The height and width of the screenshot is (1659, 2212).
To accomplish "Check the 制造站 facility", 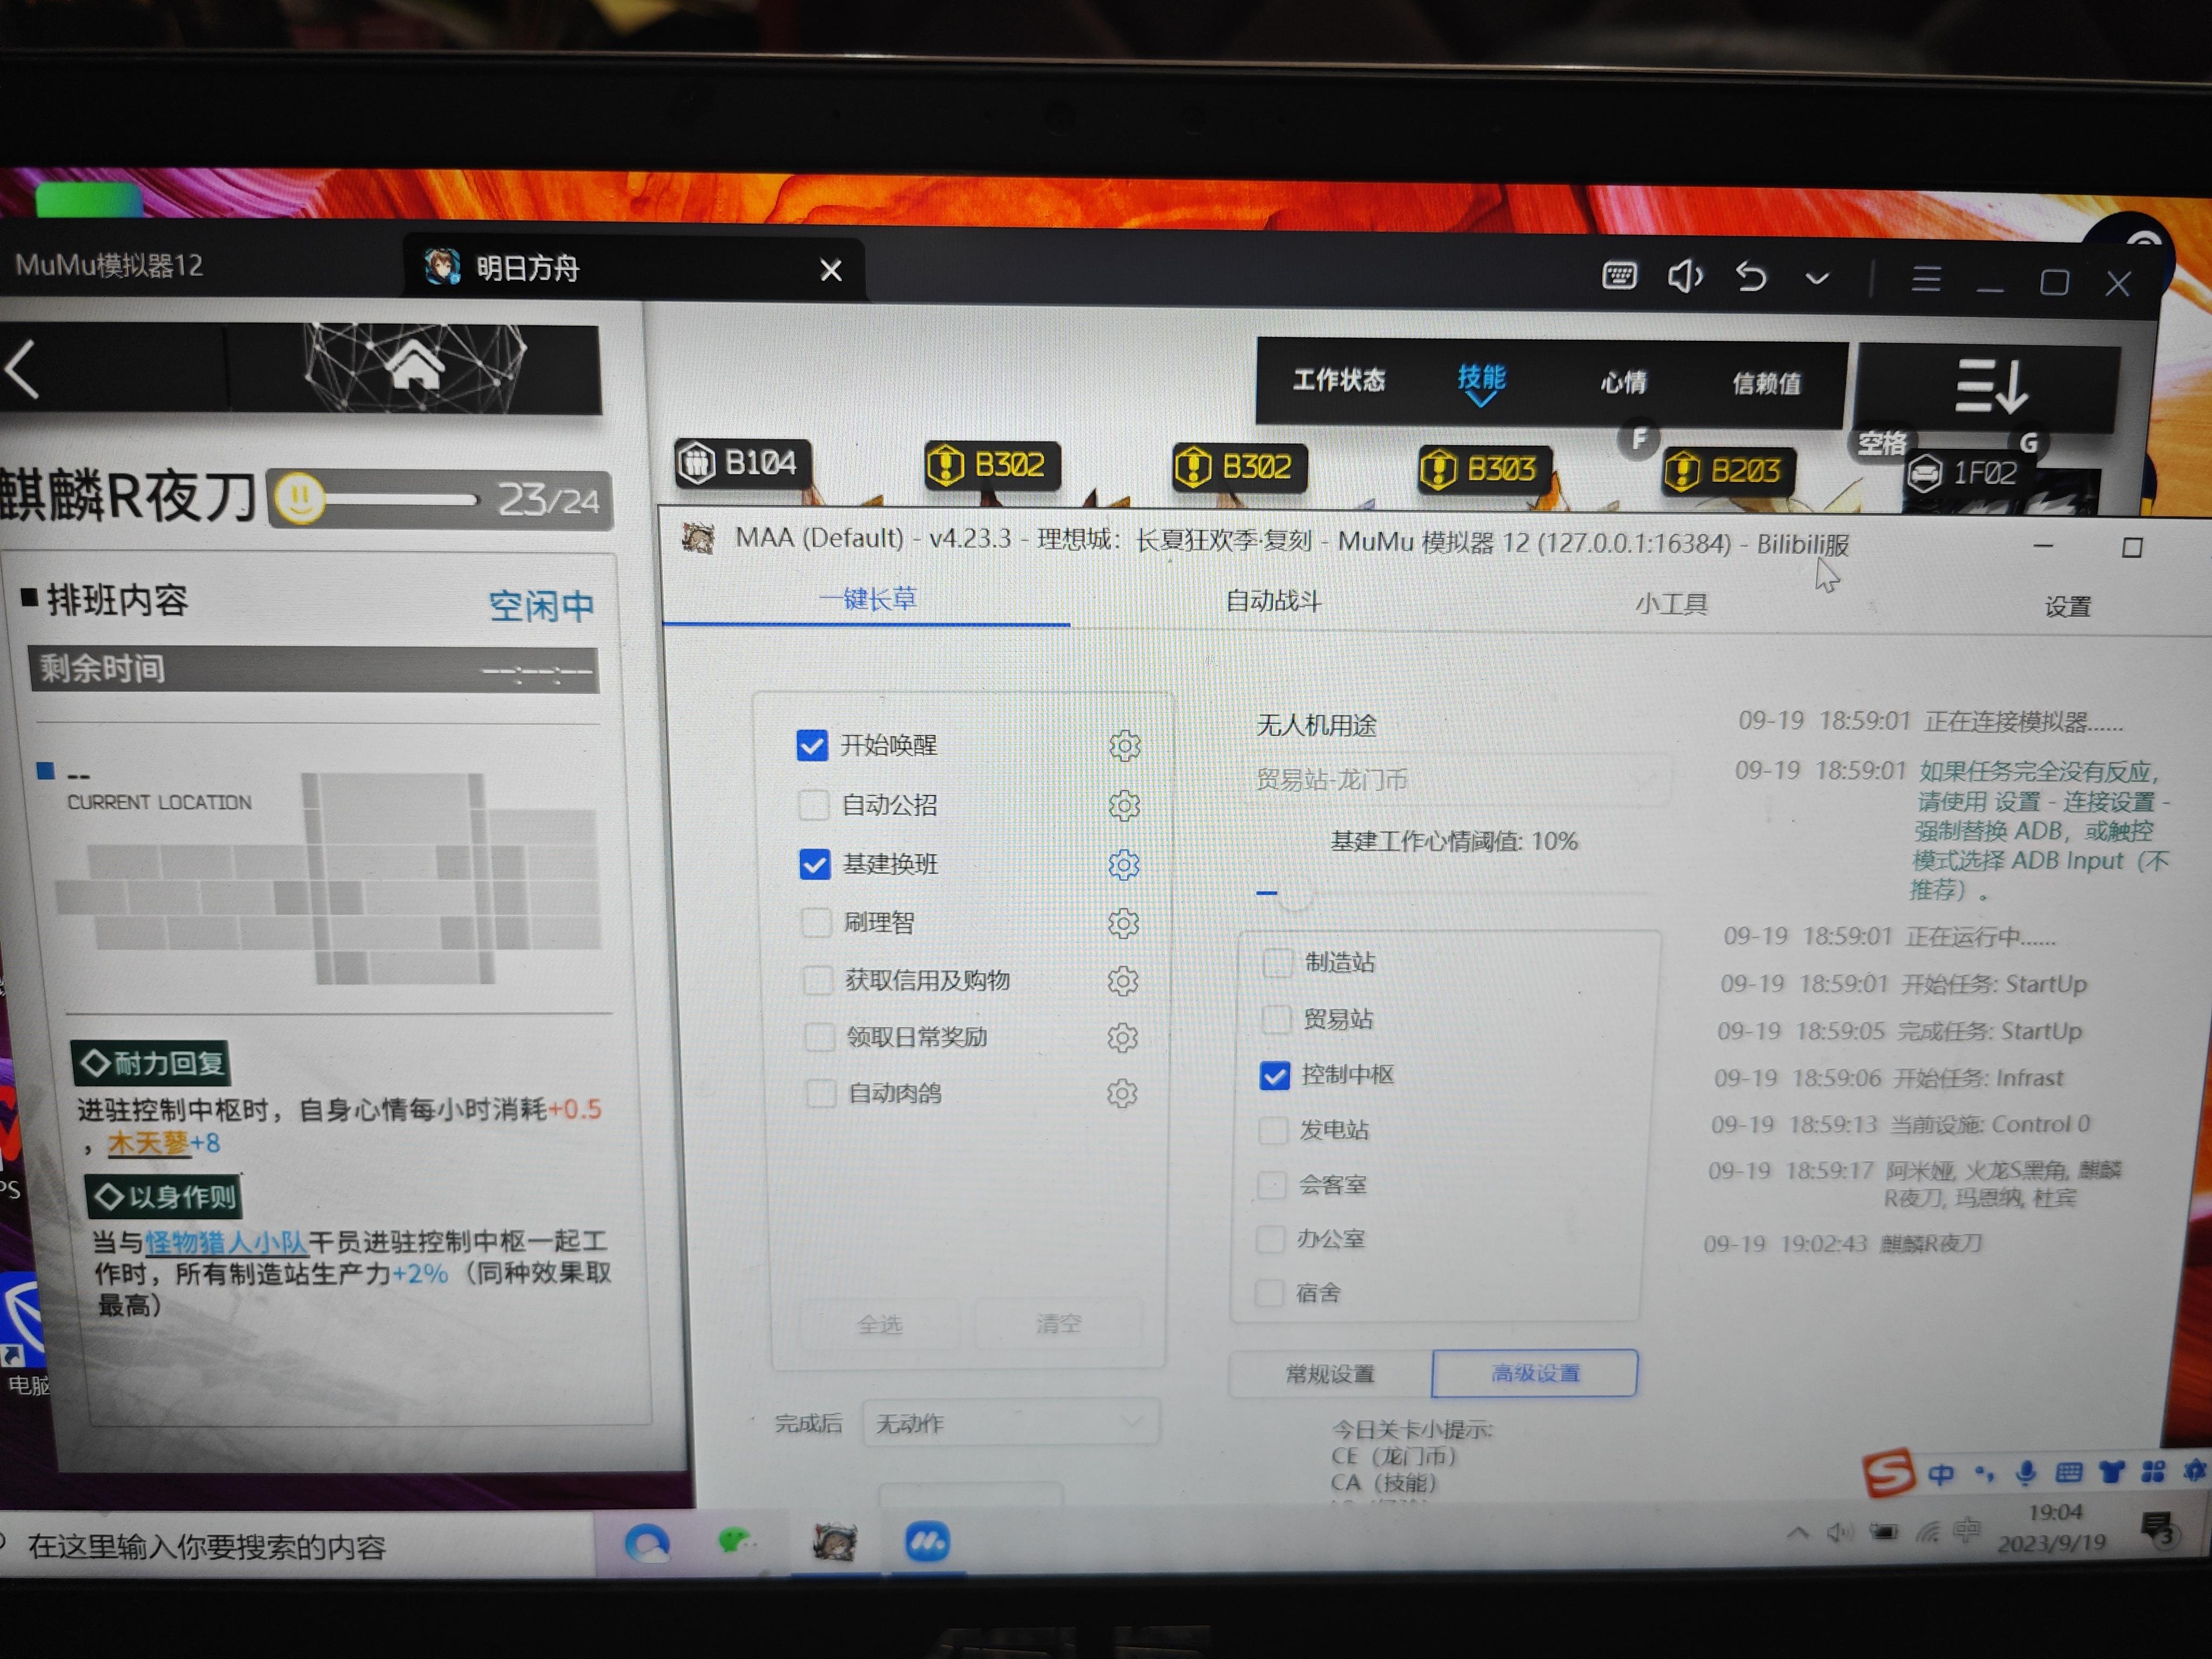I will pyautogui.click(x=1278, y=962).
